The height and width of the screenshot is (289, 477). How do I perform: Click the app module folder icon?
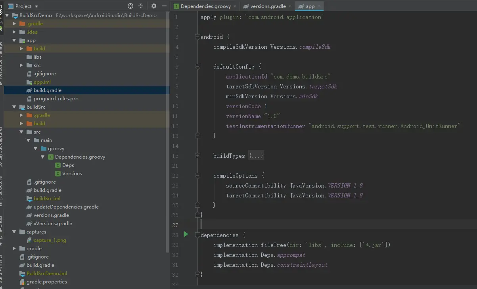point(22,40)
